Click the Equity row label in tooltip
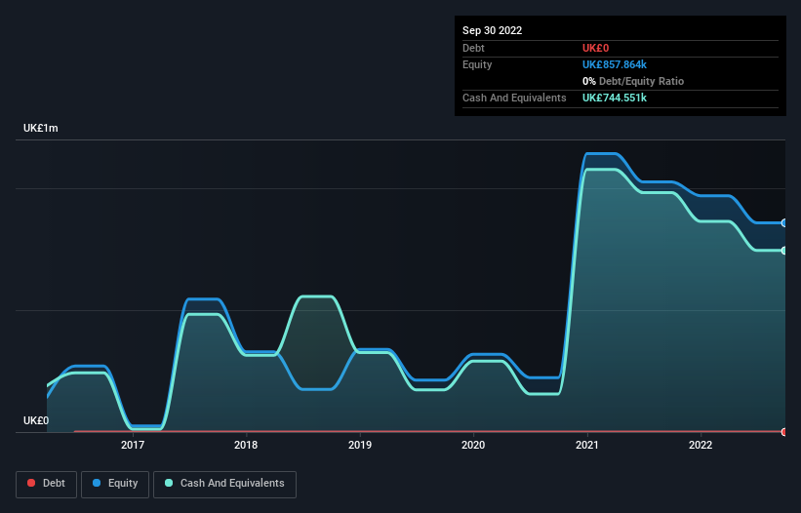801x513 pixels. coord(477,64)
